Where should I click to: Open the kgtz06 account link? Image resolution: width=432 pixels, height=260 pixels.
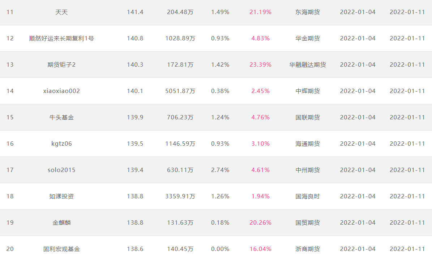[61, 144]
